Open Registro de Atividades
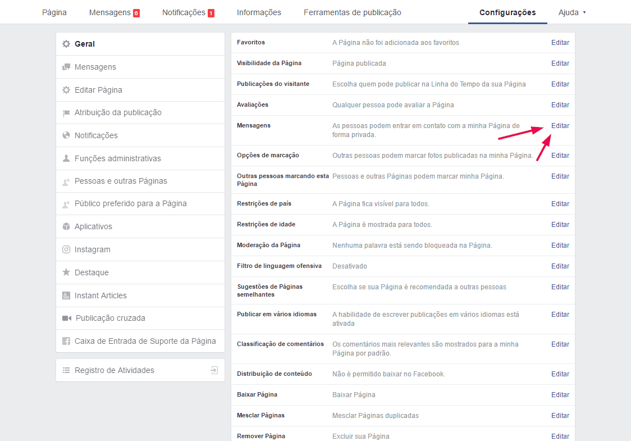The image size is (631, 441). click(x=140, y=370)
